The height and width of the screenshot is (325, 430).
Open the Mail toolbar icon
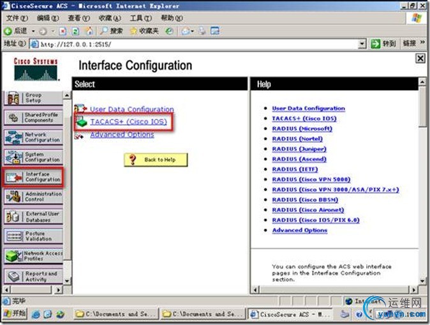pyautogui.click(x=186, y=31)
